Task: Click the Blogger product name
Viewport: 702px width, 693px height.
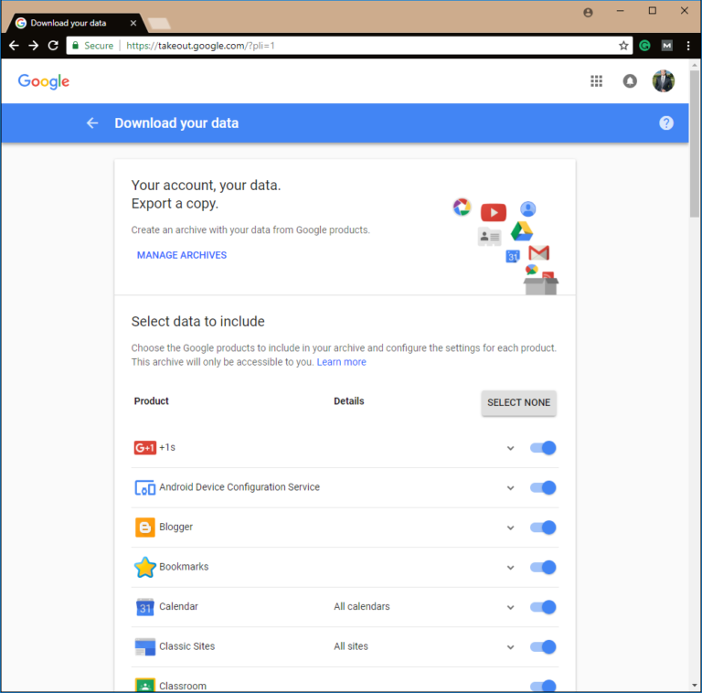Action: coord(175,527)
